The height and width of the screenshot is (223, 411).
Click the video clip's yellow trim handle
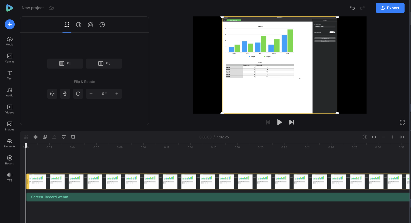pos(28,181)
